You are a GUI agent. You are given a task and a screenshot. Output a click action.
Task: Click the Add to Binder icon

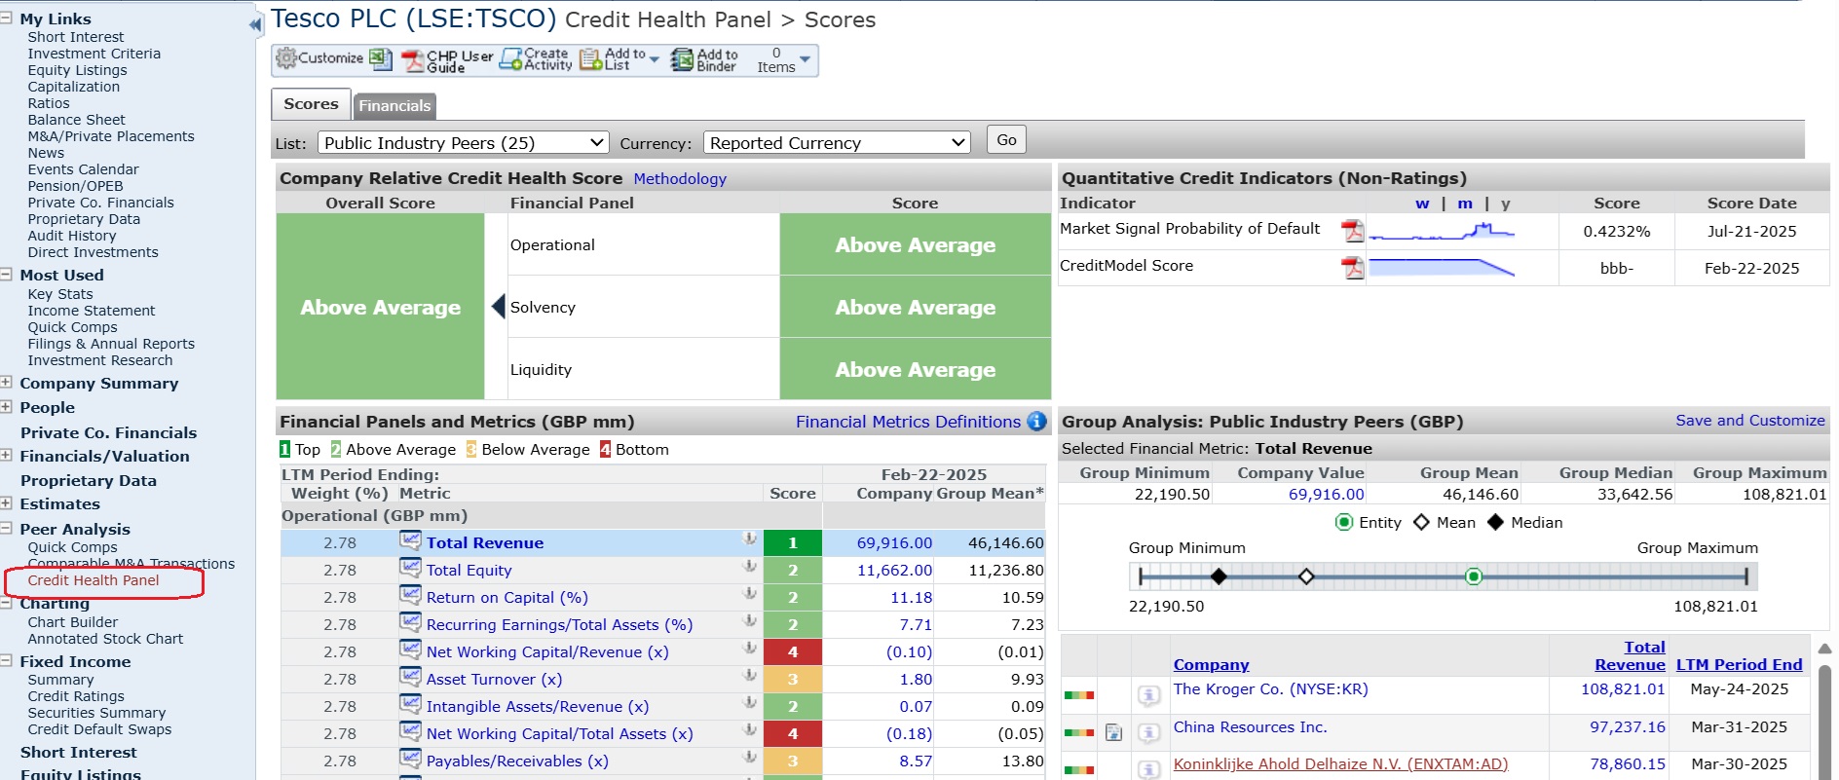pyautogui.click(x=682, y=60)
